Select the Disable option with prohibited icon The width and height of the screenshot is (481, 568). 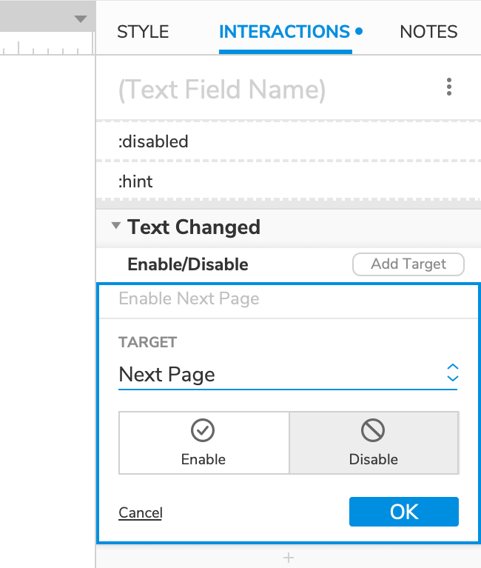[x=374, y=443]
